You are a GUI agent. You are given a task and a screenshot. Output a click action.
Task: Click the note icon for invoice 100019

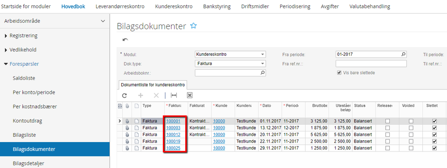click(136, 141)
